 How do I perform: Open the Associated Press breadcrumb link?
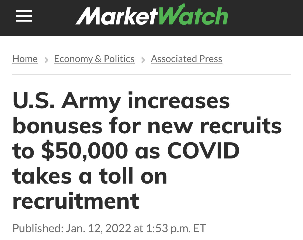click(186, 59)
